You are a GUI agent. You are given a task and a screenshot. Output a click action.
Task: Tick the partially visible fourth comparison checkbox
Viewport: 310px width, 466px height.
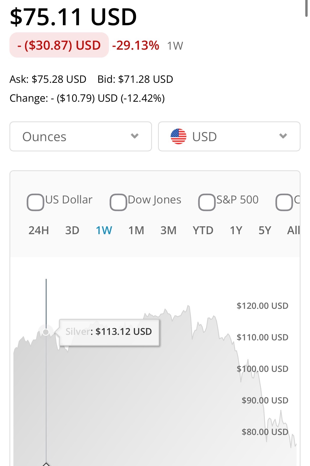[x=284, y=202]
